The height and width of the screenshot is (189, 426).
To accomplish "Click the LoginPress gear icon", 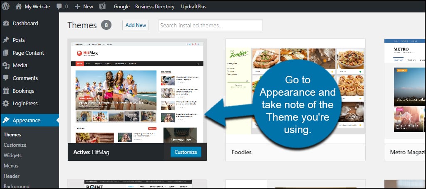I will point(6,104).
